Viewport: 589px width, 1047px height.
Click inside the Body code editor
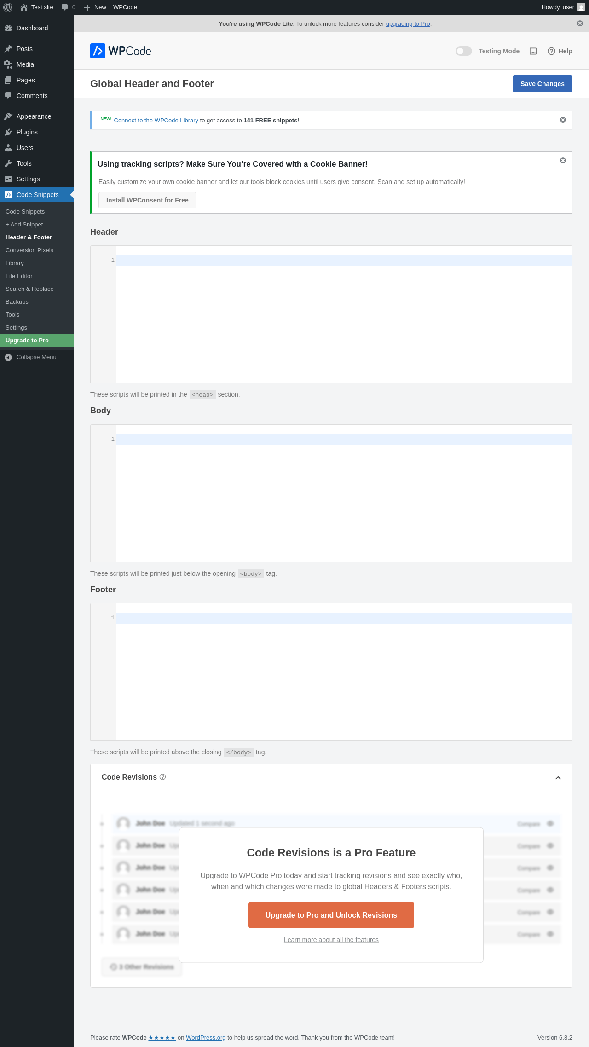[x=344, y=493]
